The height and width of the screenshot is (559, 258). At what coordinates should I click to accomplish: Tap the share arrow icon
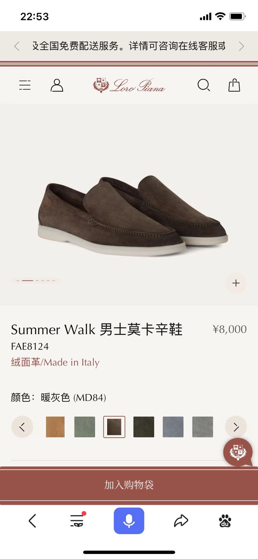point(181,521)
